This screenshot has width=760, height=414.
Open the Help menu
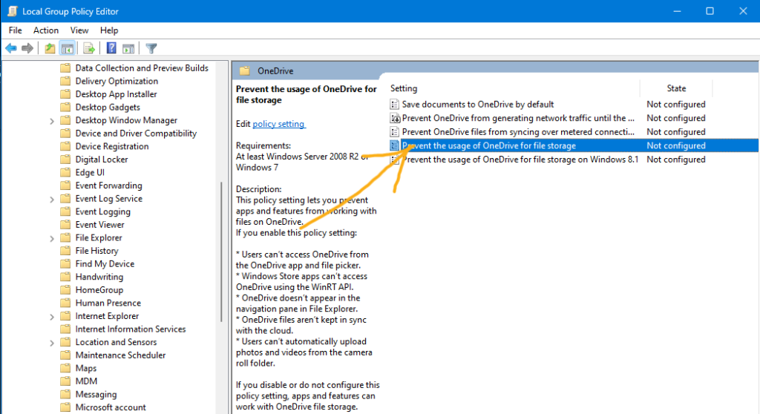coord(109,30)
